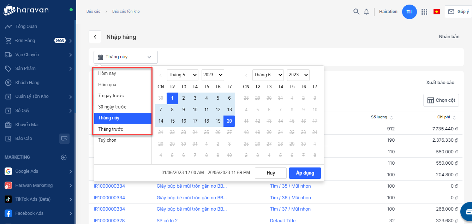Image resolution: width=472 pixels, height=224 pixels.
Task: Click the icon beside Báo Cáo menu
Action: click(64, 138)
